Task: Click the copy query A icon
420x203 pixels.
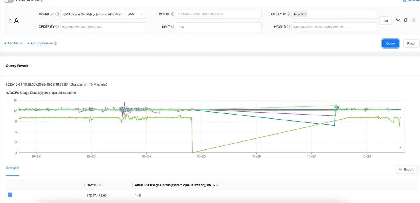Action: tap(406, 20)
